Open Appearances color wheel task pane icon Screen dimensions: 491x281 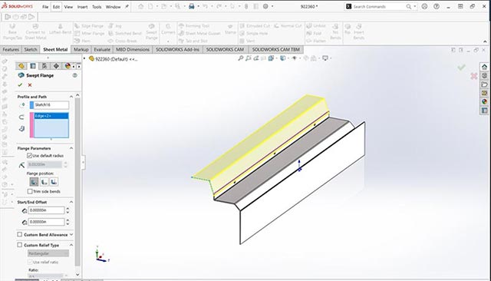tap(484, 101)
